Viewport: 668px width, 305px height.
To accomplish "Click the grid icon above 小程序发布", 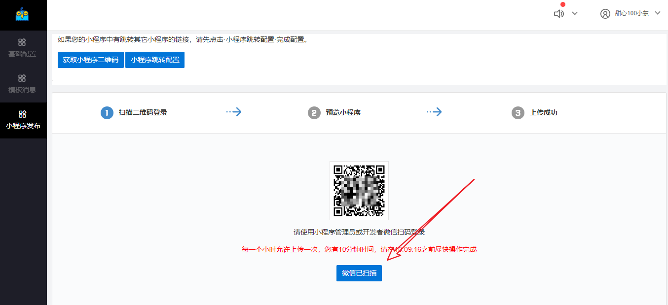I will click(x=22, y=114).
